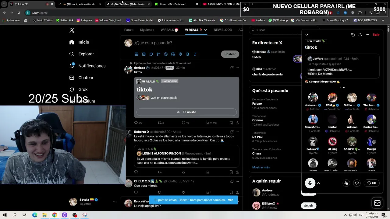The image size is (390, 219).
Task: Open Chatear in the sidebar
Action: coord(81,78)
